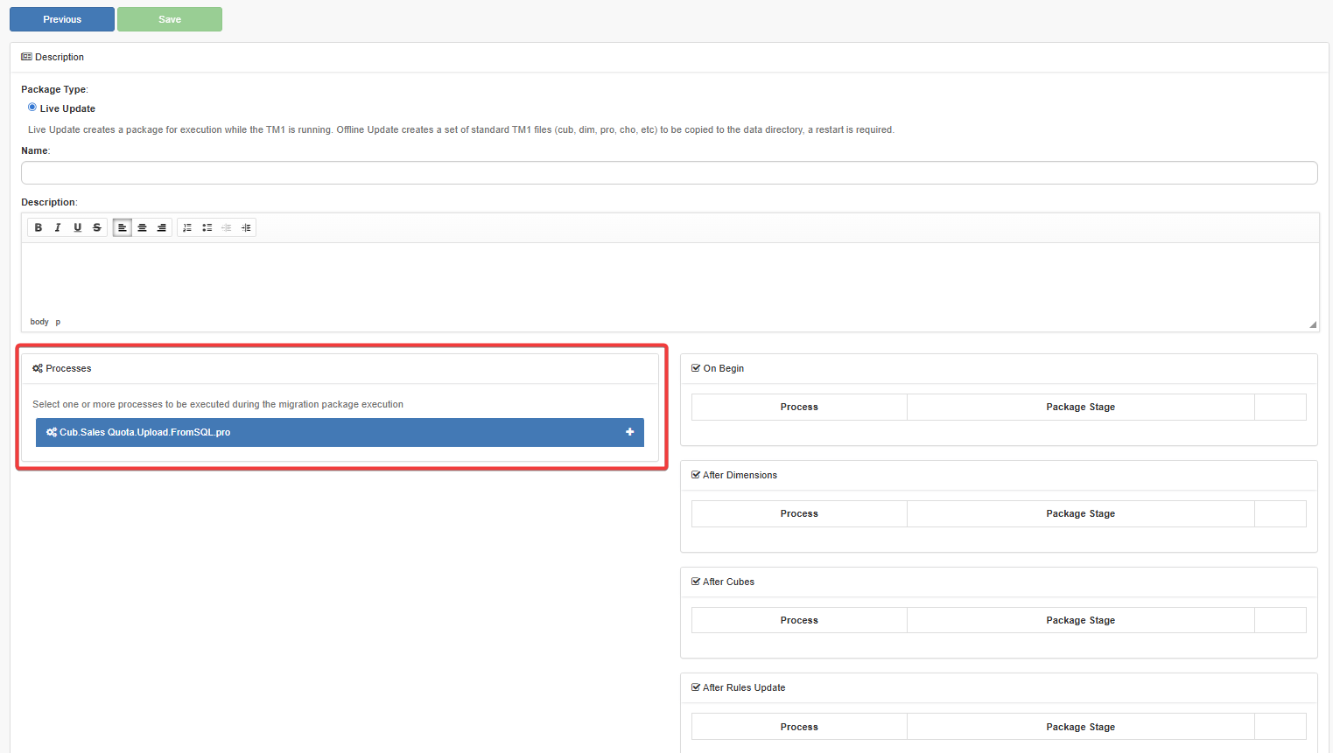Click into the Name input field
1333x753 pixels.
(669, 173)
